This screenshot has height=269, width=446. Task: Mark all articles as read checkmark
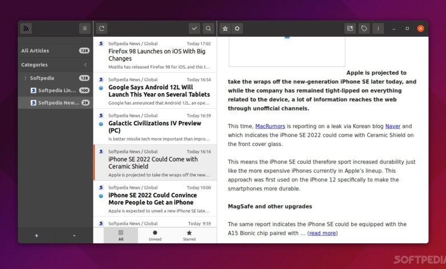(194, 29)
